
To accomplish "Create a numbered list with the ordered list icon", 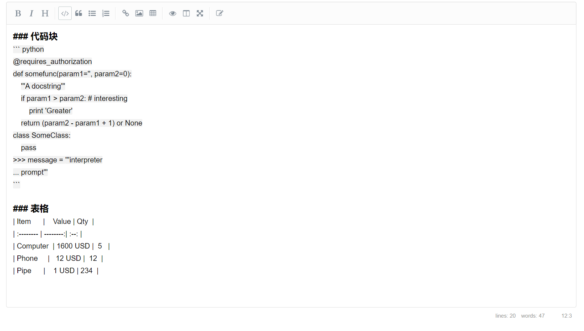I will pyautogui.click(x=106, y=13).
